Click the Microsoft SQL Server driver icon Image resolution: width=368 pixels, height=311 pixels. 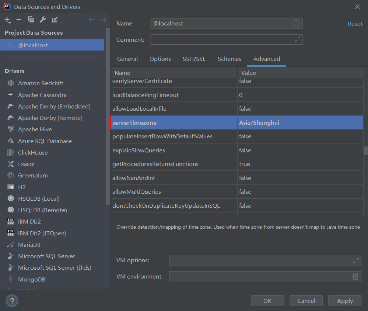coord(11,256)
